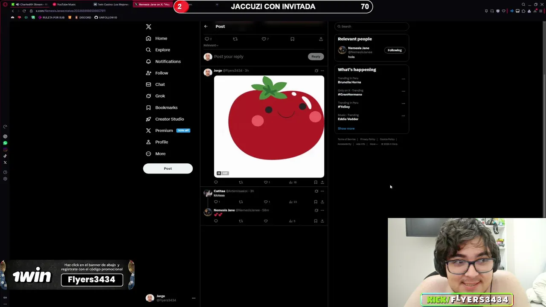Click the Grok icon on Catitaa's reply

click(x=316, y=191)
